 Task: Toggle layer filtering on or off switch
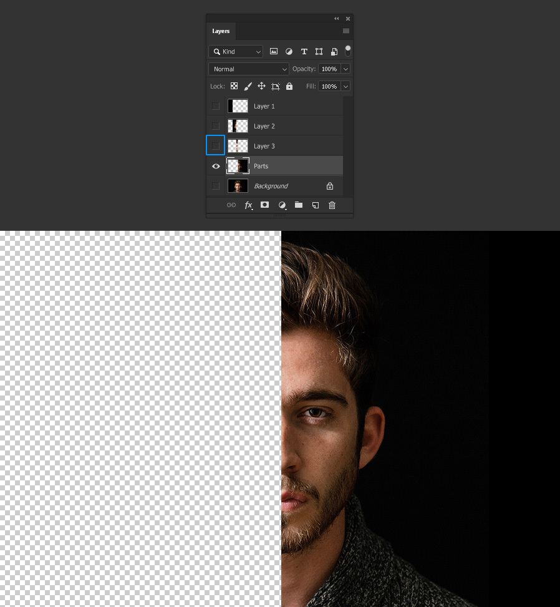click(348, 51)
